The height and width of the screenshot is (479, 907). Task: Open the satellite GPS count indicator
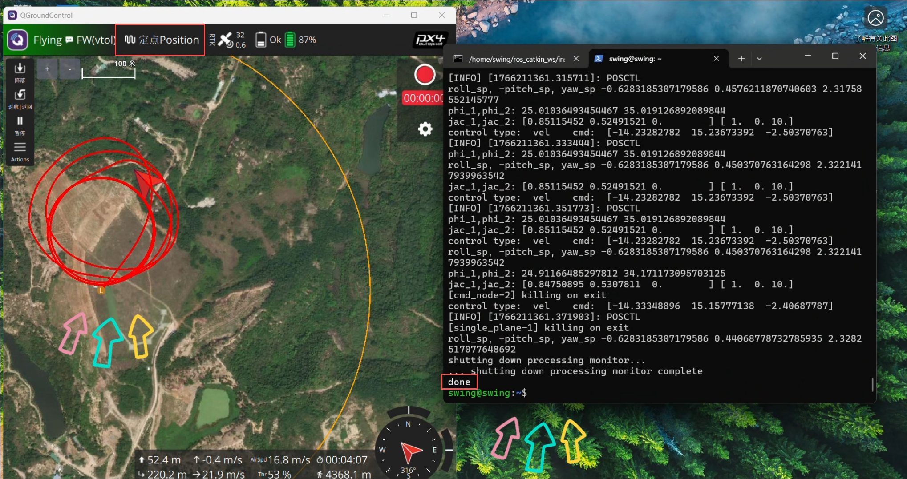click(x=231, y=40)
